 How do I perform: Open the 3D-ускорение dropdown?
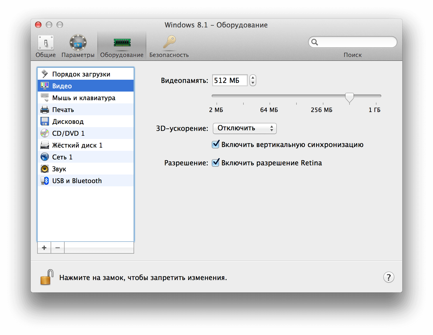(245, 128)
